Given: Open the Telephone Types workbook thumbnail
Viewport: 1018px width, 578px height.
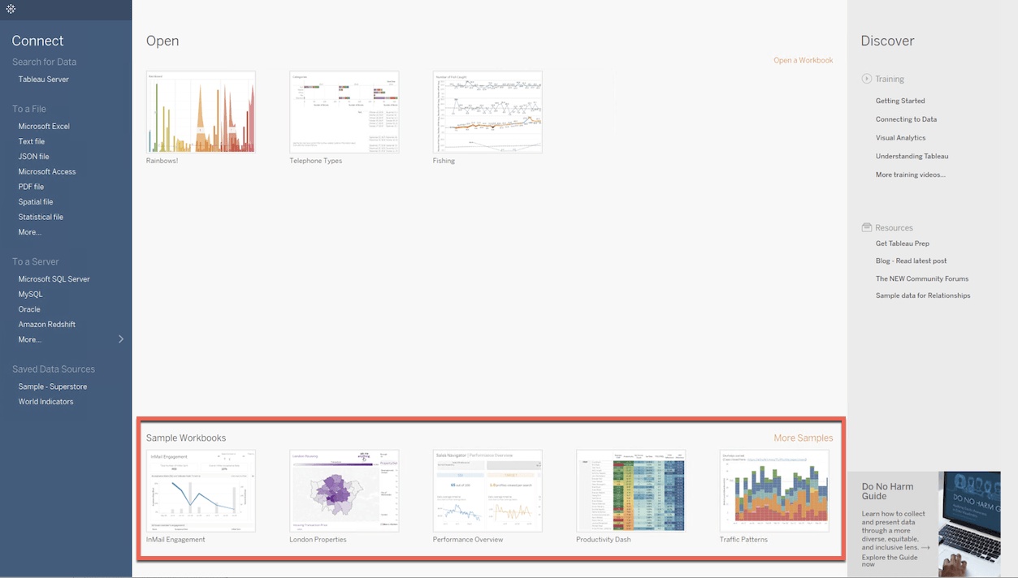Looking at the screenshot, I should 344,112.
